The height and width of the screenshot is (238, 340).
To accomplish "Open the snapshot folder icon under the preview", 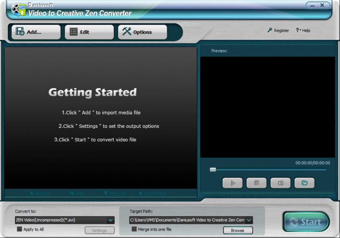I will (305, 183).
